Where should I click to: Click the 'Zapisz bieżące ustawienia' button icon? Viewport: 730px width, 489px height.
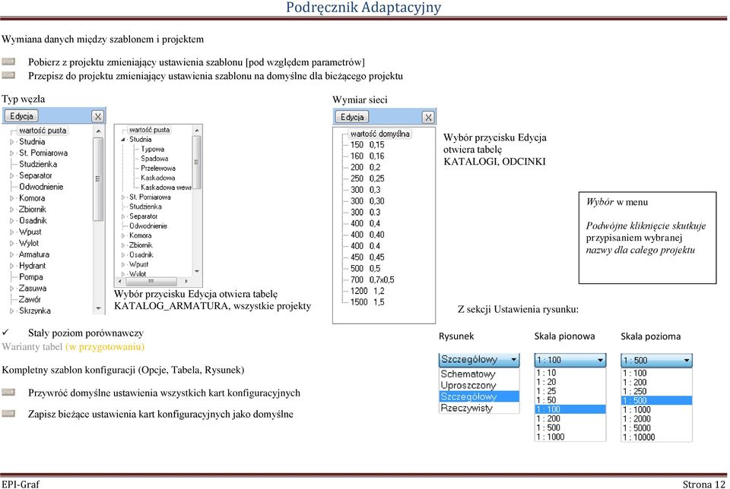(8, 414)
